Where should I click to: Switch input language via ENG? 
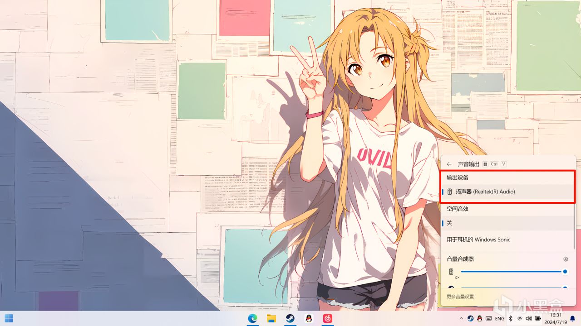[500, 318]
